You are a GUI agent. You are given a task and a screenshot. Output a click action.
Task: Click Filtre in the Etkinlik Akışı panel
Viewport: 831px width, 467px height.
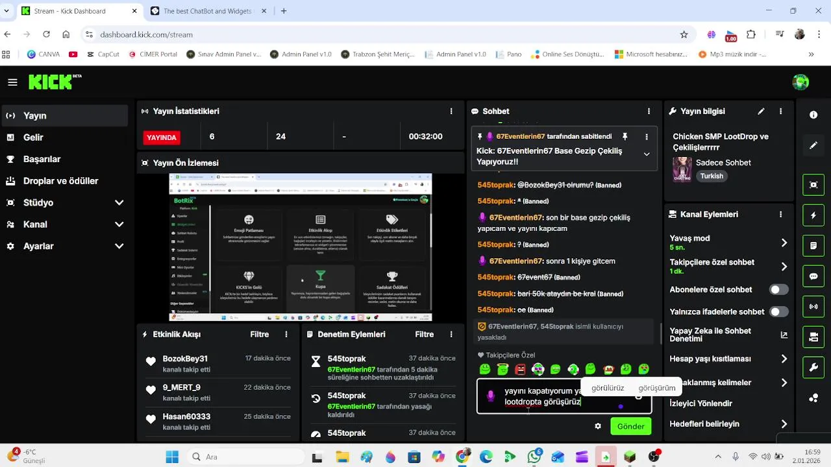point(260,335)
